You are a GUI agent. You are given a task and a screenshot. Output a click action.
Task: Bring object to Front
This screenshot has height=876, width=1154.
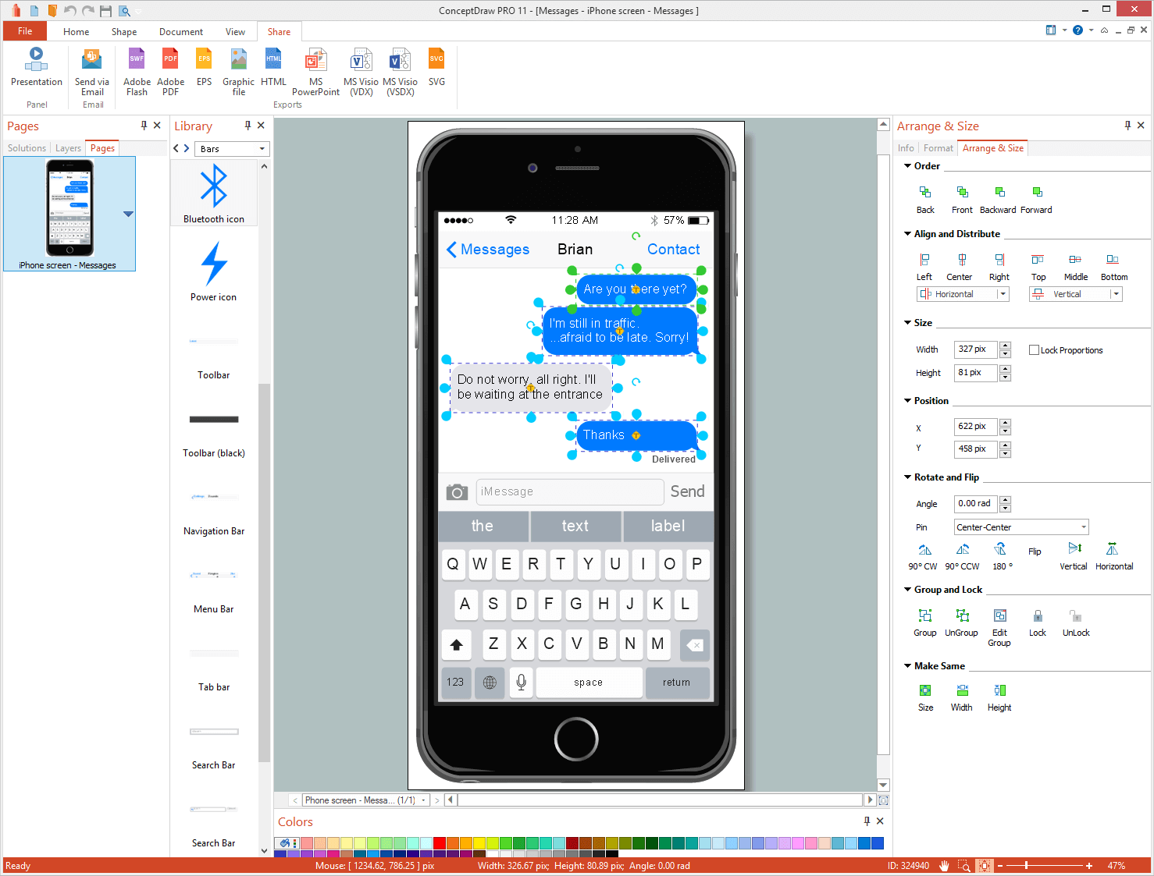962,200
